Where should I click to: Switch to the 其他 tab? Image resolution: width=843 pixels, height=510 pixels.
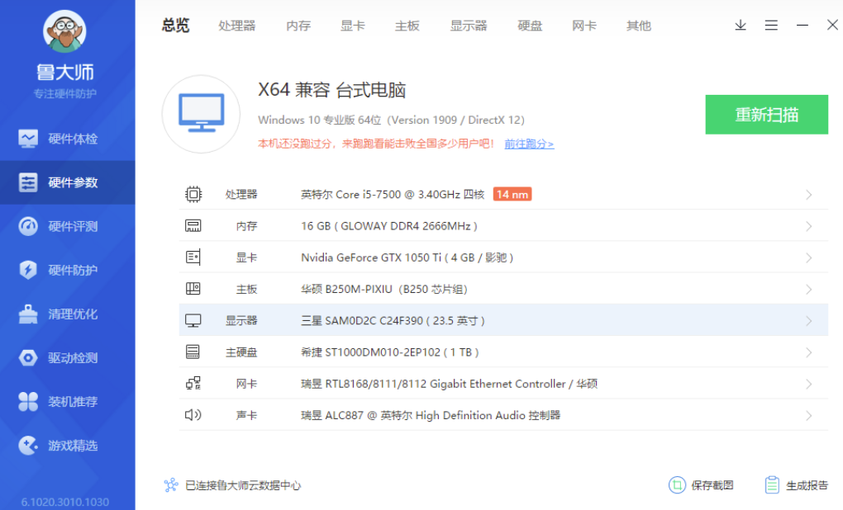click(x=639, y=26)
